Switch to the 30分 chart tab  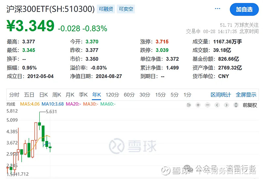(x=145, y=95)
